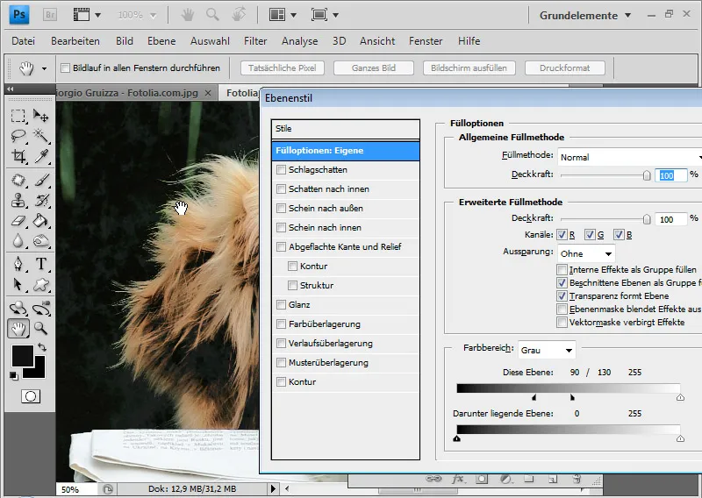Select the Blur tool
Viewport: 702px width, 498px height.
(18, 241)
